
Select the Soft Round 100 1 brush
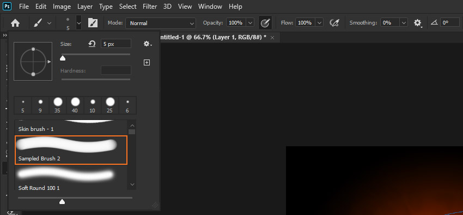click(71, 178)
